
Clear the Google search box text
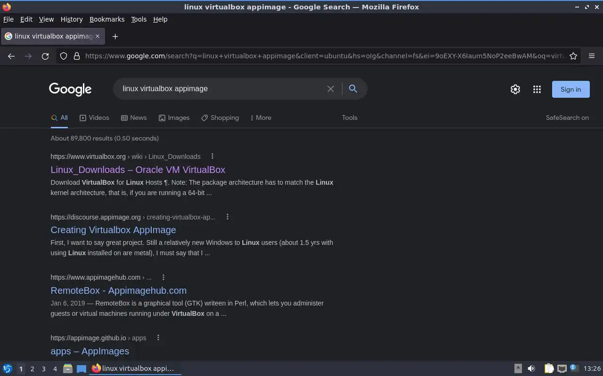(x=331, y=89)
